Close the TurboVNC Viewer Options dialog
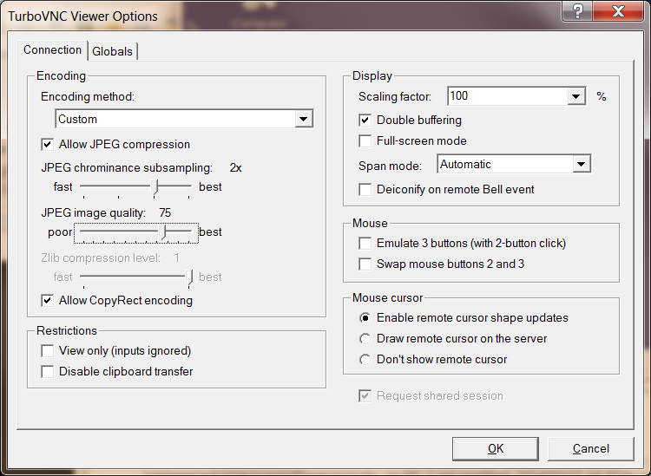 (x=618, y=10)
